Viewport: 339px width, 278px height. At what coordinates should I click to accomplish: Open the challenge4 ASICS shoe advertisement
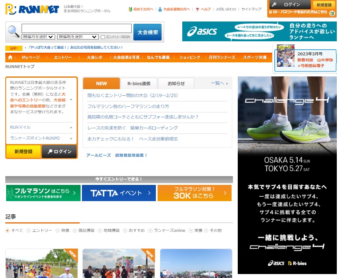pyautogui.click(x=287, y=175)
